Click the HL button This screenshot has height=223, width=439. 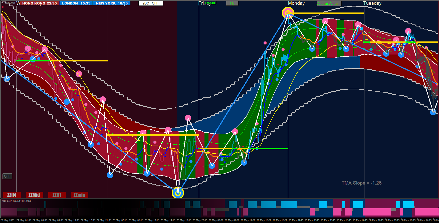pyautogui.click(x=232, y=3)
